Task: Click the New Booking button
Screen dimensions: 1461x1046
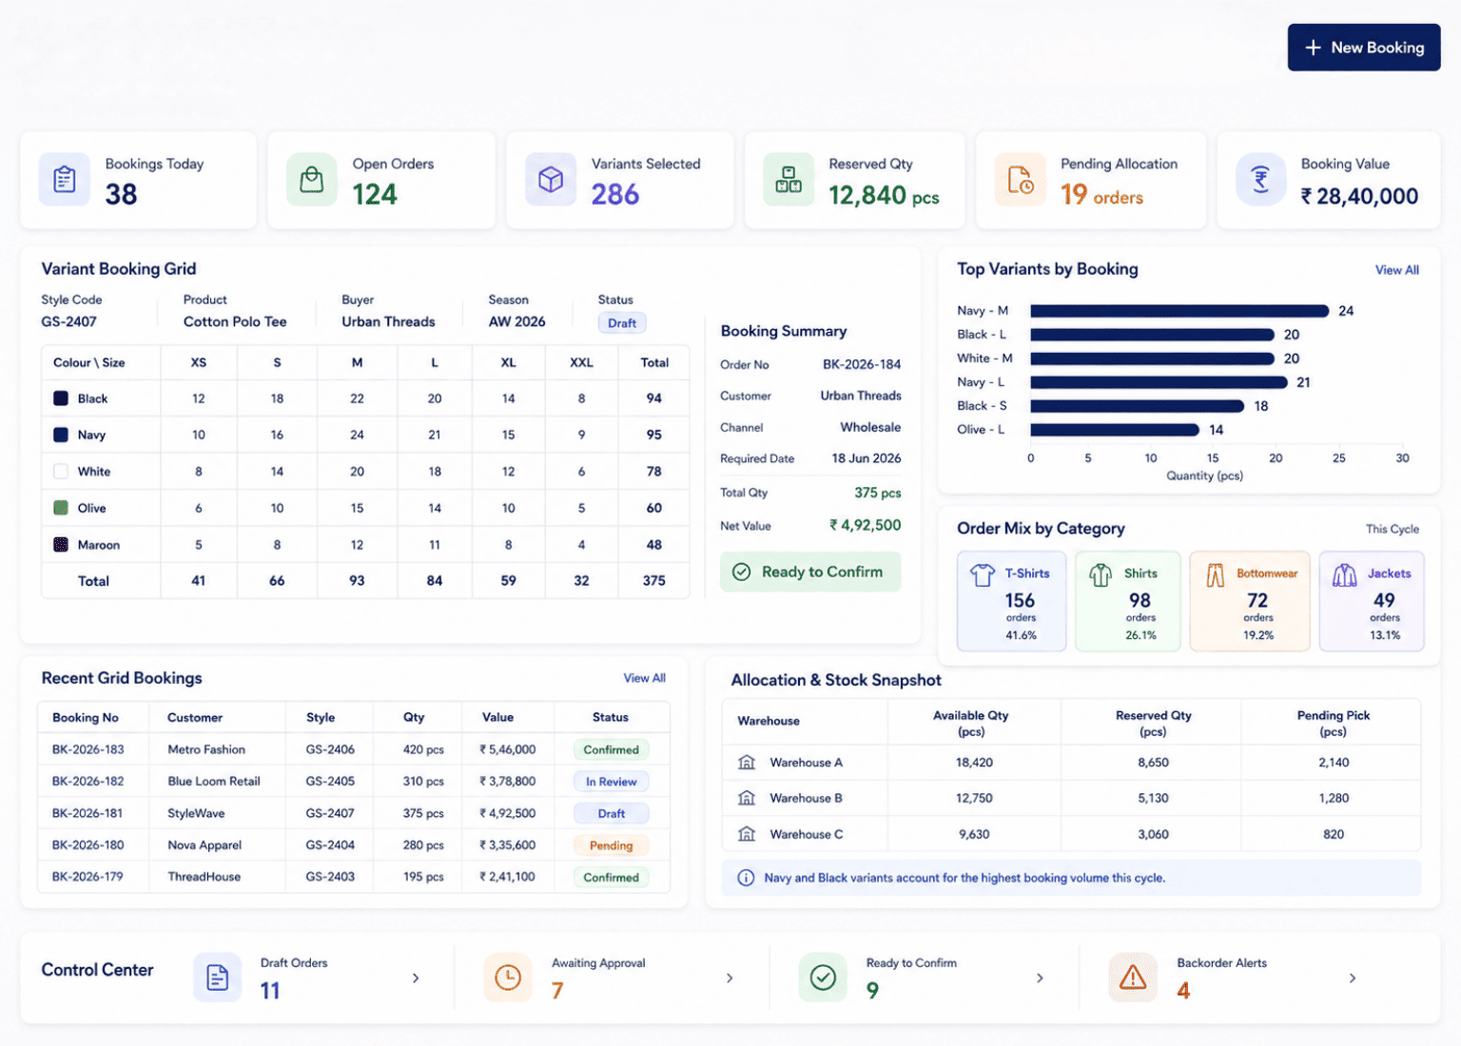Action: 1363,48
